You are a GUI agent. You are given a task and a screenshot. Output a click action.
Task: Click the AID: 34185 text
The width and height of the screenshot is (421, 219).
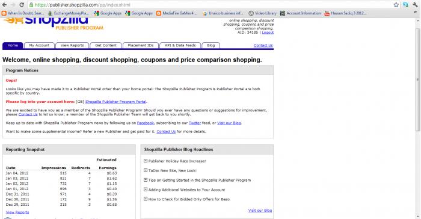pos(248,32)
